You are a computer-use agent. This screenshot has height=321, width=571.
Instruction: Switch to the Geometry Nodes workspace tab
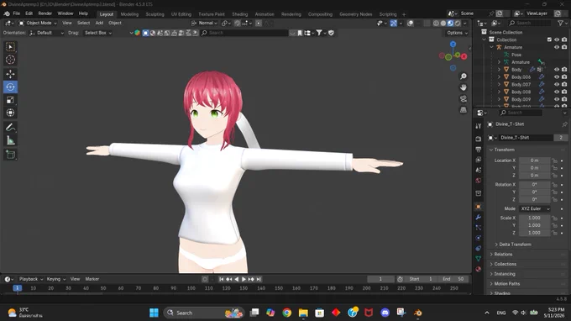pos(355,14)
